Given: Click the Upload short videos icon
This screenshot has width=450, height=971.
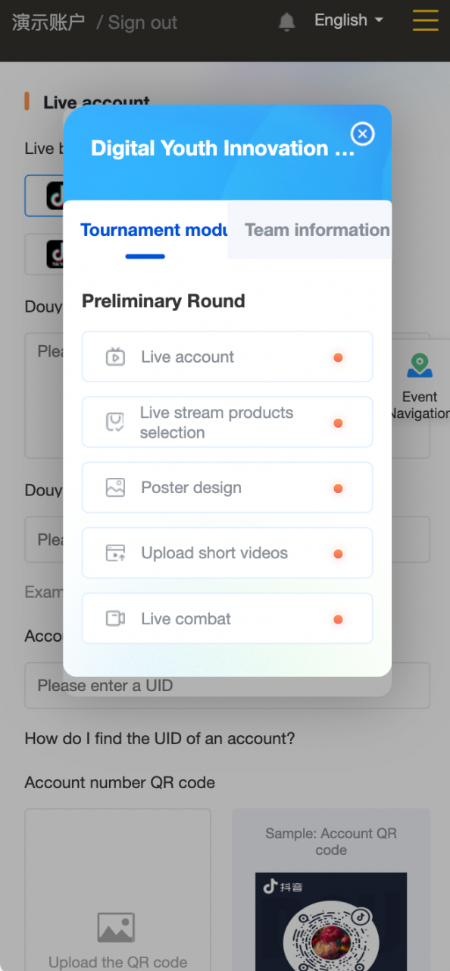Looking at the screenshot, I should 115,553.
